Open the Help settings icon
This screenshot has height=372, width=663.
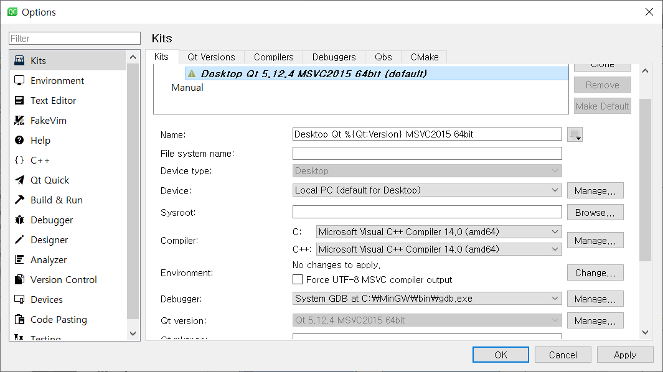tap(19, 141)
